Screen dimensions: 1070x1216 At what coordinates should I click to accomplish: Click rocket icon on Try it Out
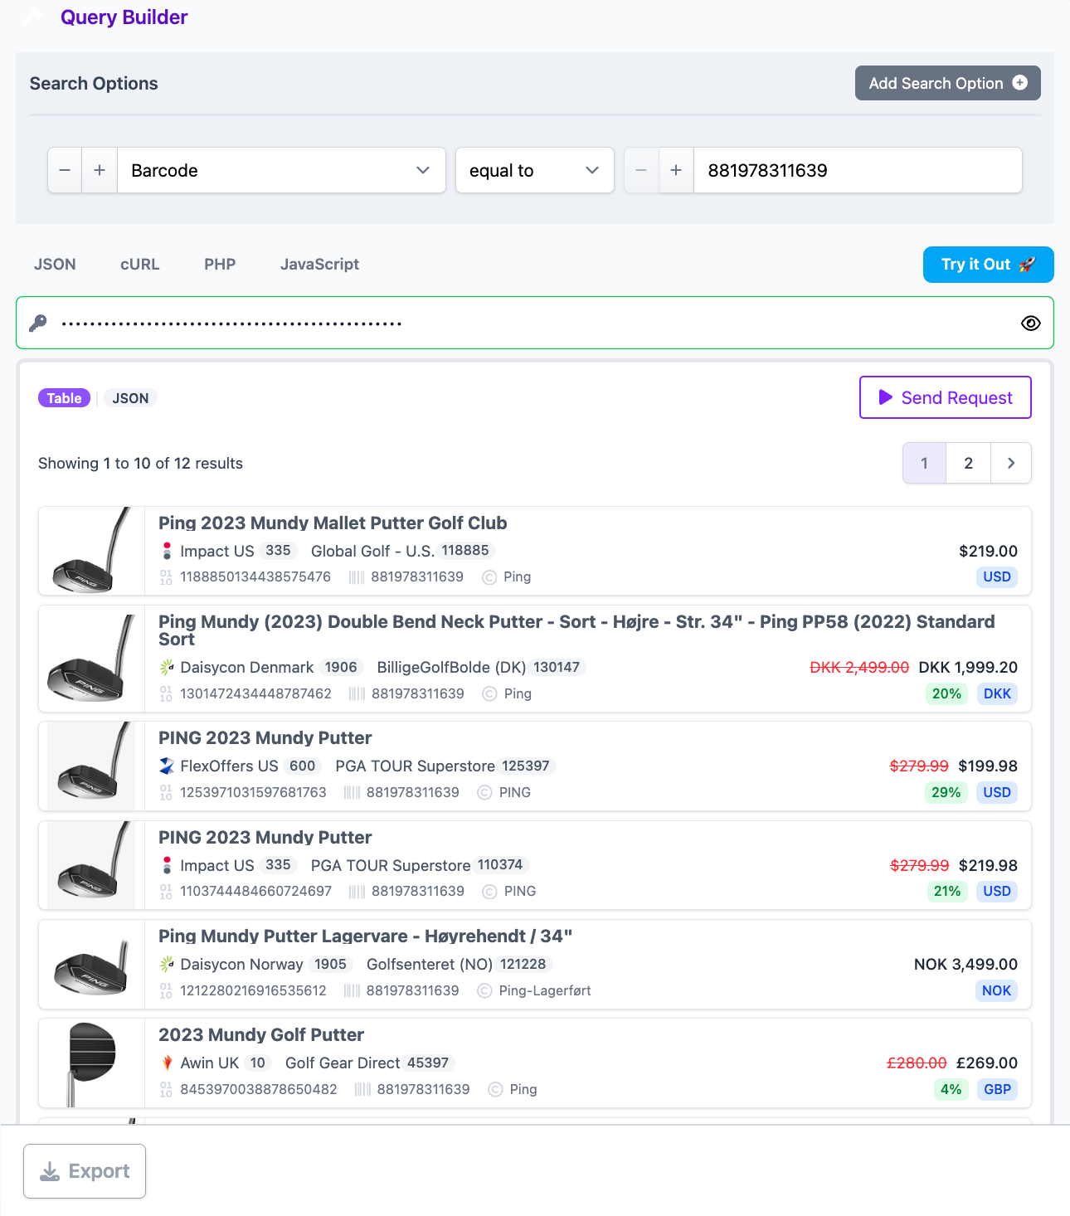(1027, 265)
